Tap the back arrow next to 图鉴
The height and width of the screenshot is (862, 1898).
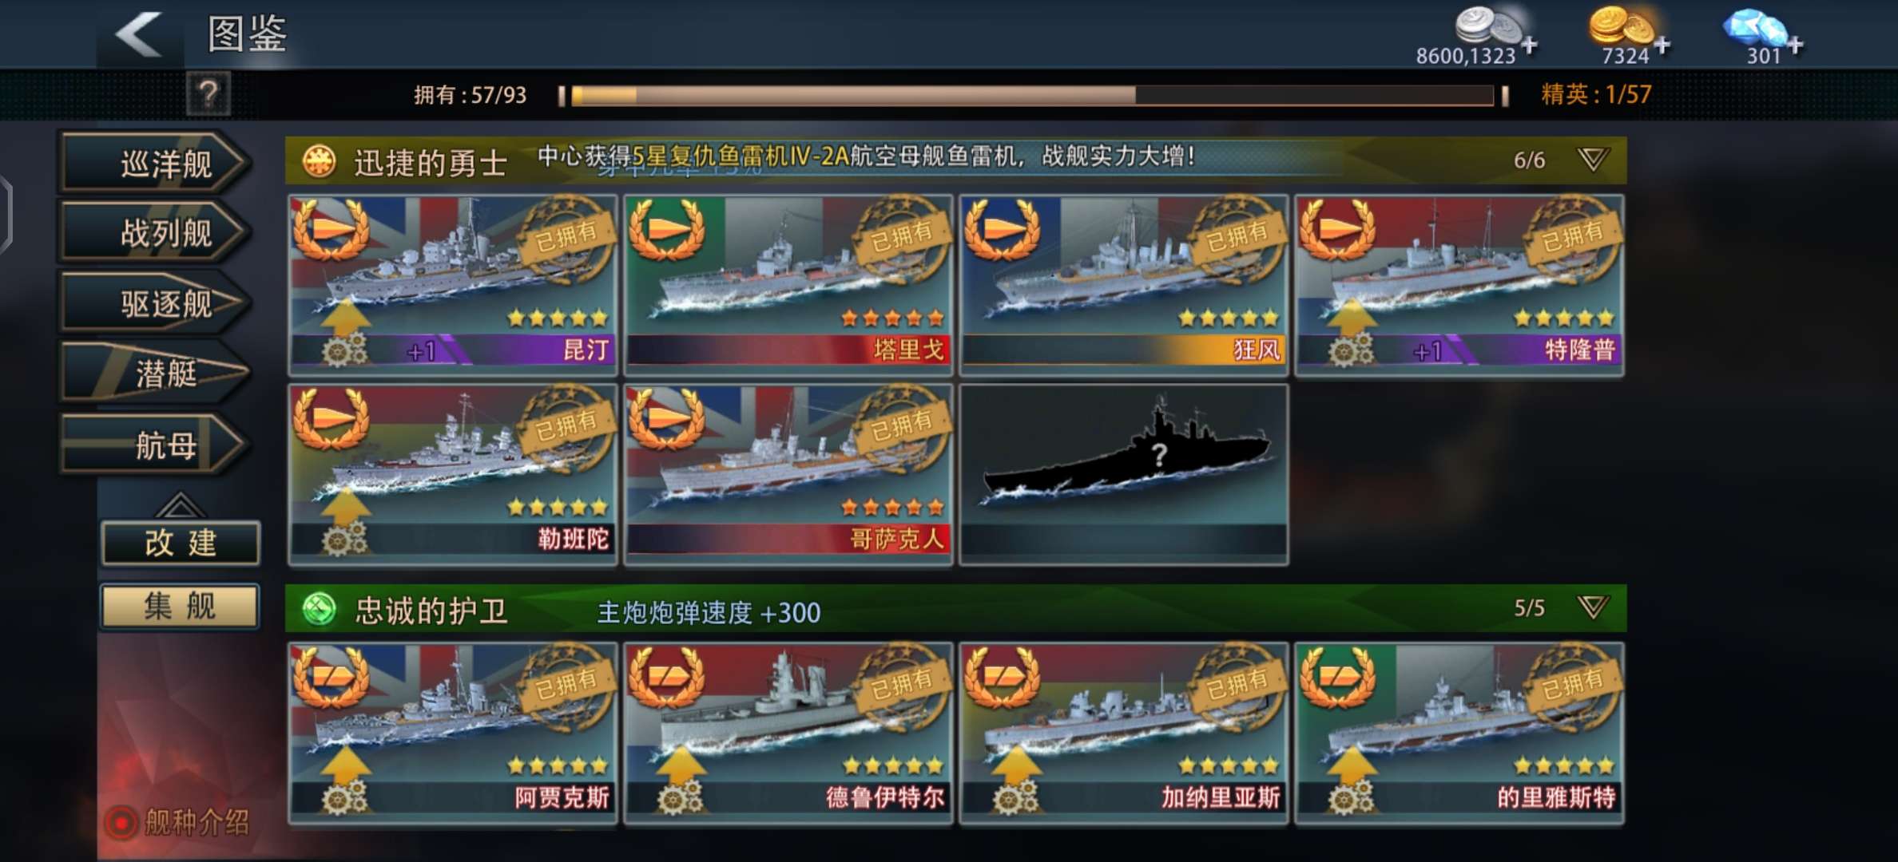pyautogui.click(x=138, y=34)
